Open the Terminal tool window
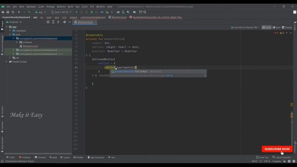Viewport: 297px width, 167px height. [x=40, y=157]
